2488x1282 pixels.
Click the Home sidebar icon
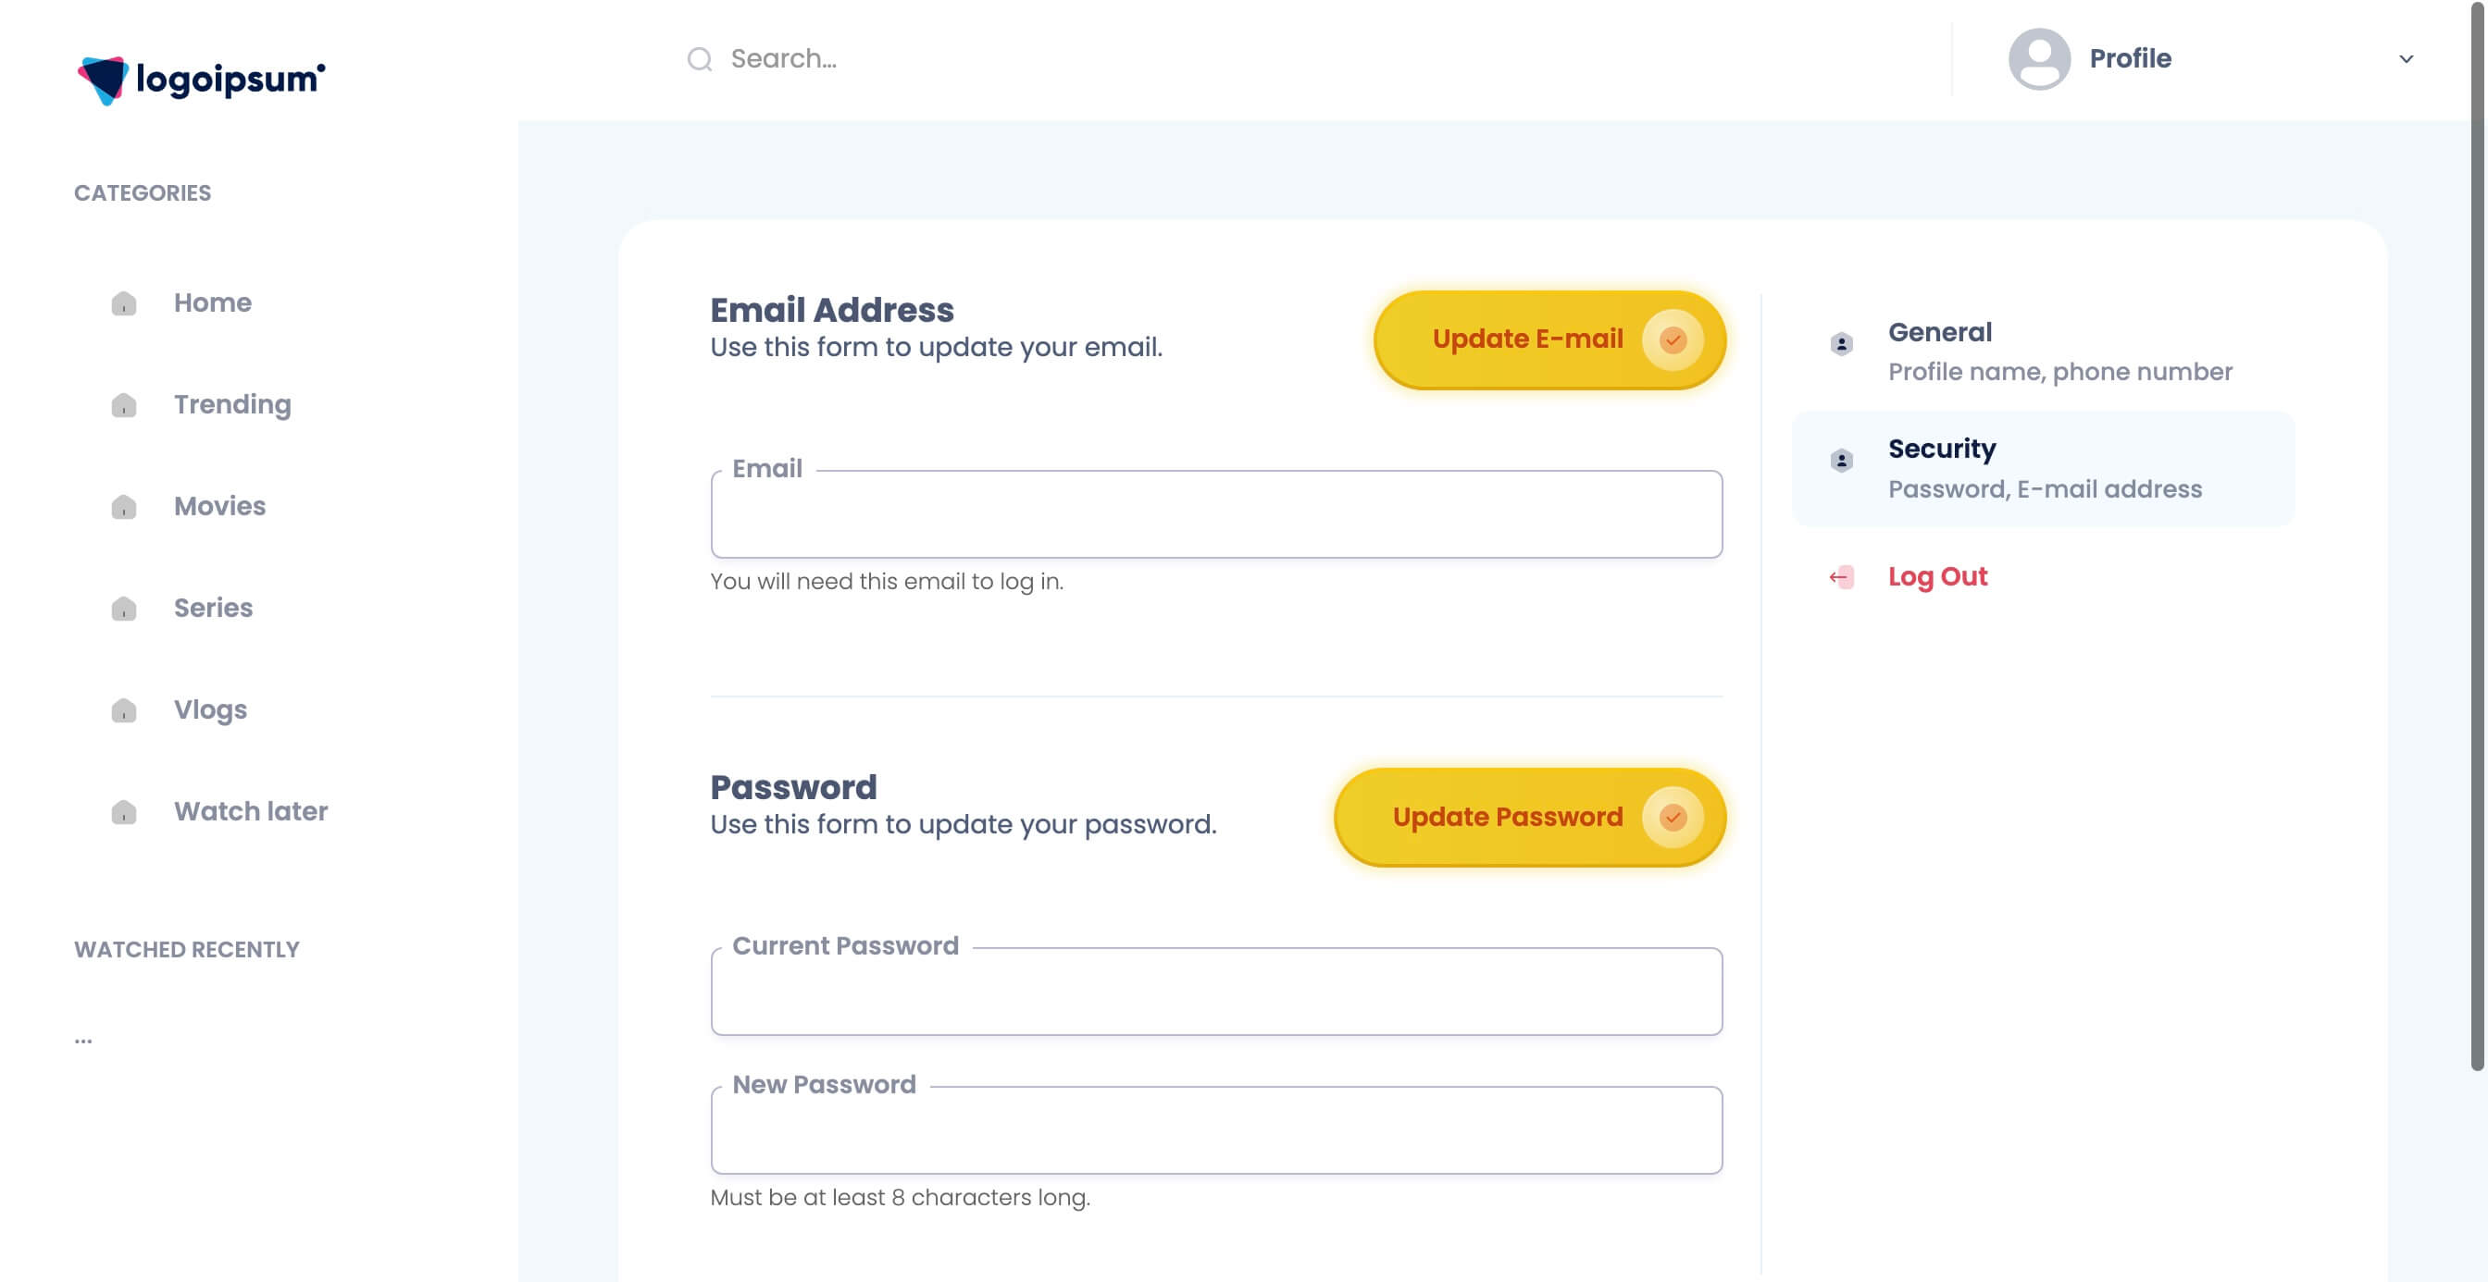(x=124, y=303)
